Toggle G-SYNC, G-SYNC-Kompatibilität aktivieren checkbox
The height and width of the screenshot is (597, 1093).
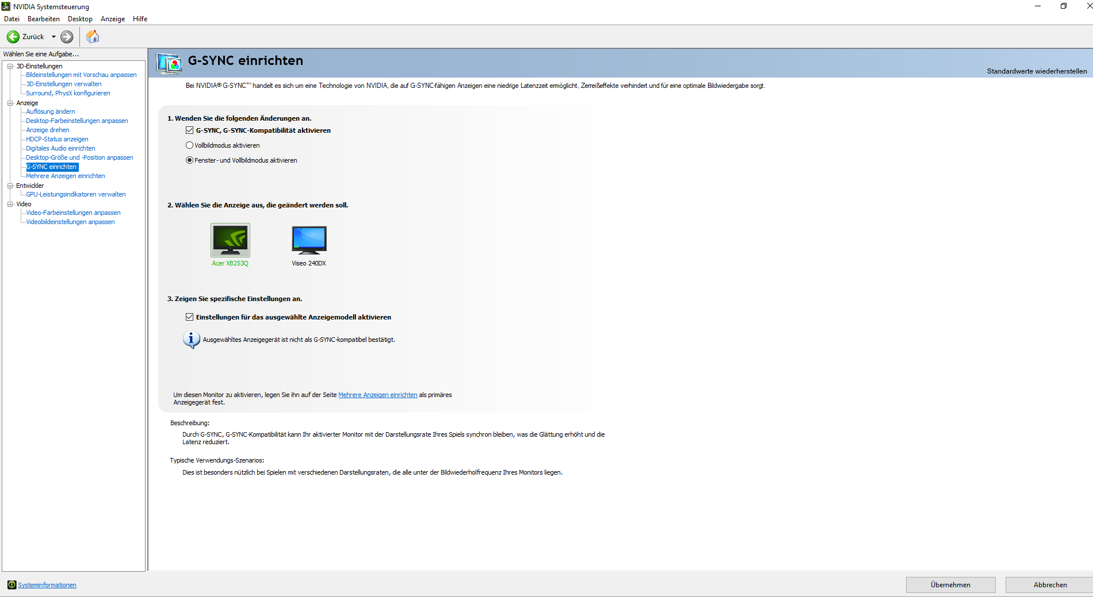point(189,130)
